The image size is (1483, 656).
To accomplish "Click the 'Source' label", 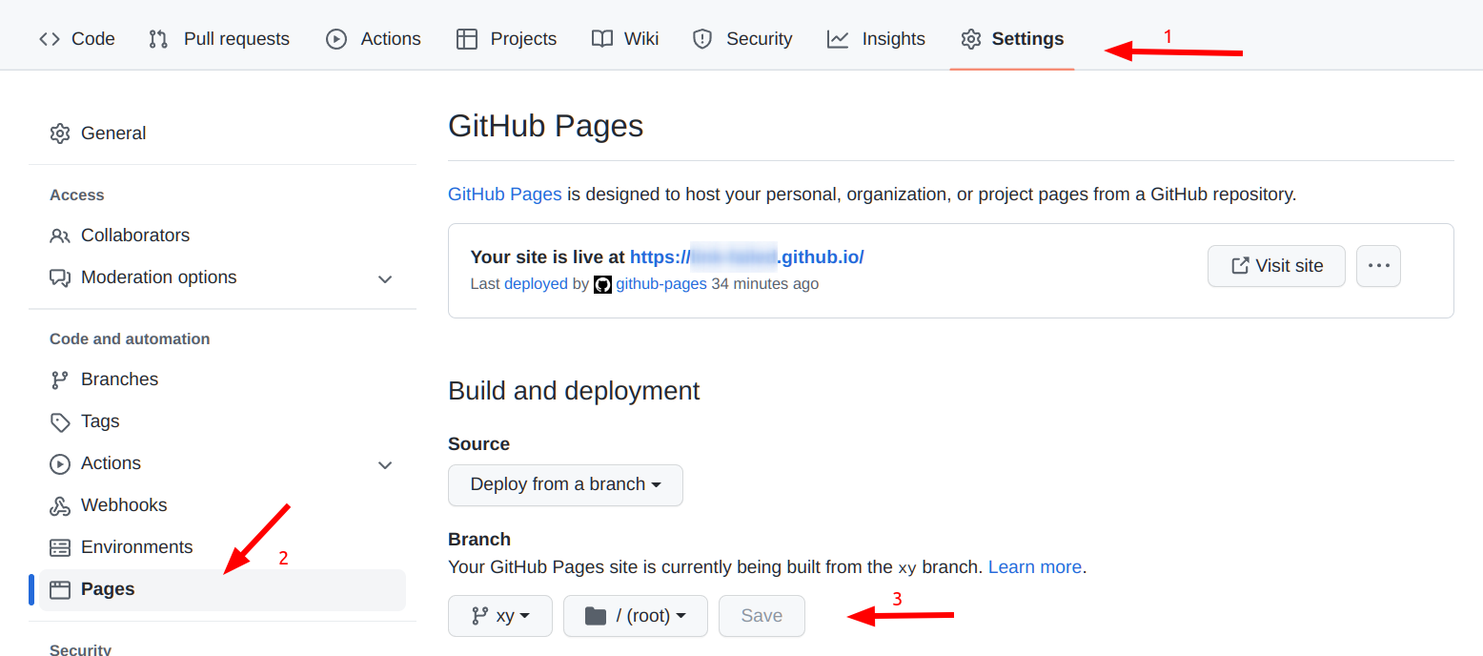I will coord(478,444).
